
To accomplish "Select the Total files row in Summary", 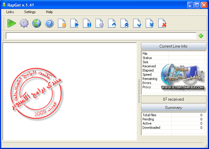I will pos(173,115).
